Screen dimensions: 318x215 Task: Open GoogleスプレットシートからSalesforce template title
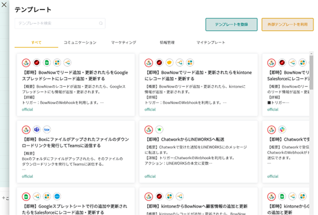point(75,209)
